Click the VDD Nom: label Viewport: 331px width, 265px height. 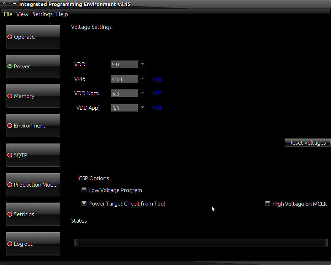click(87, 93)
